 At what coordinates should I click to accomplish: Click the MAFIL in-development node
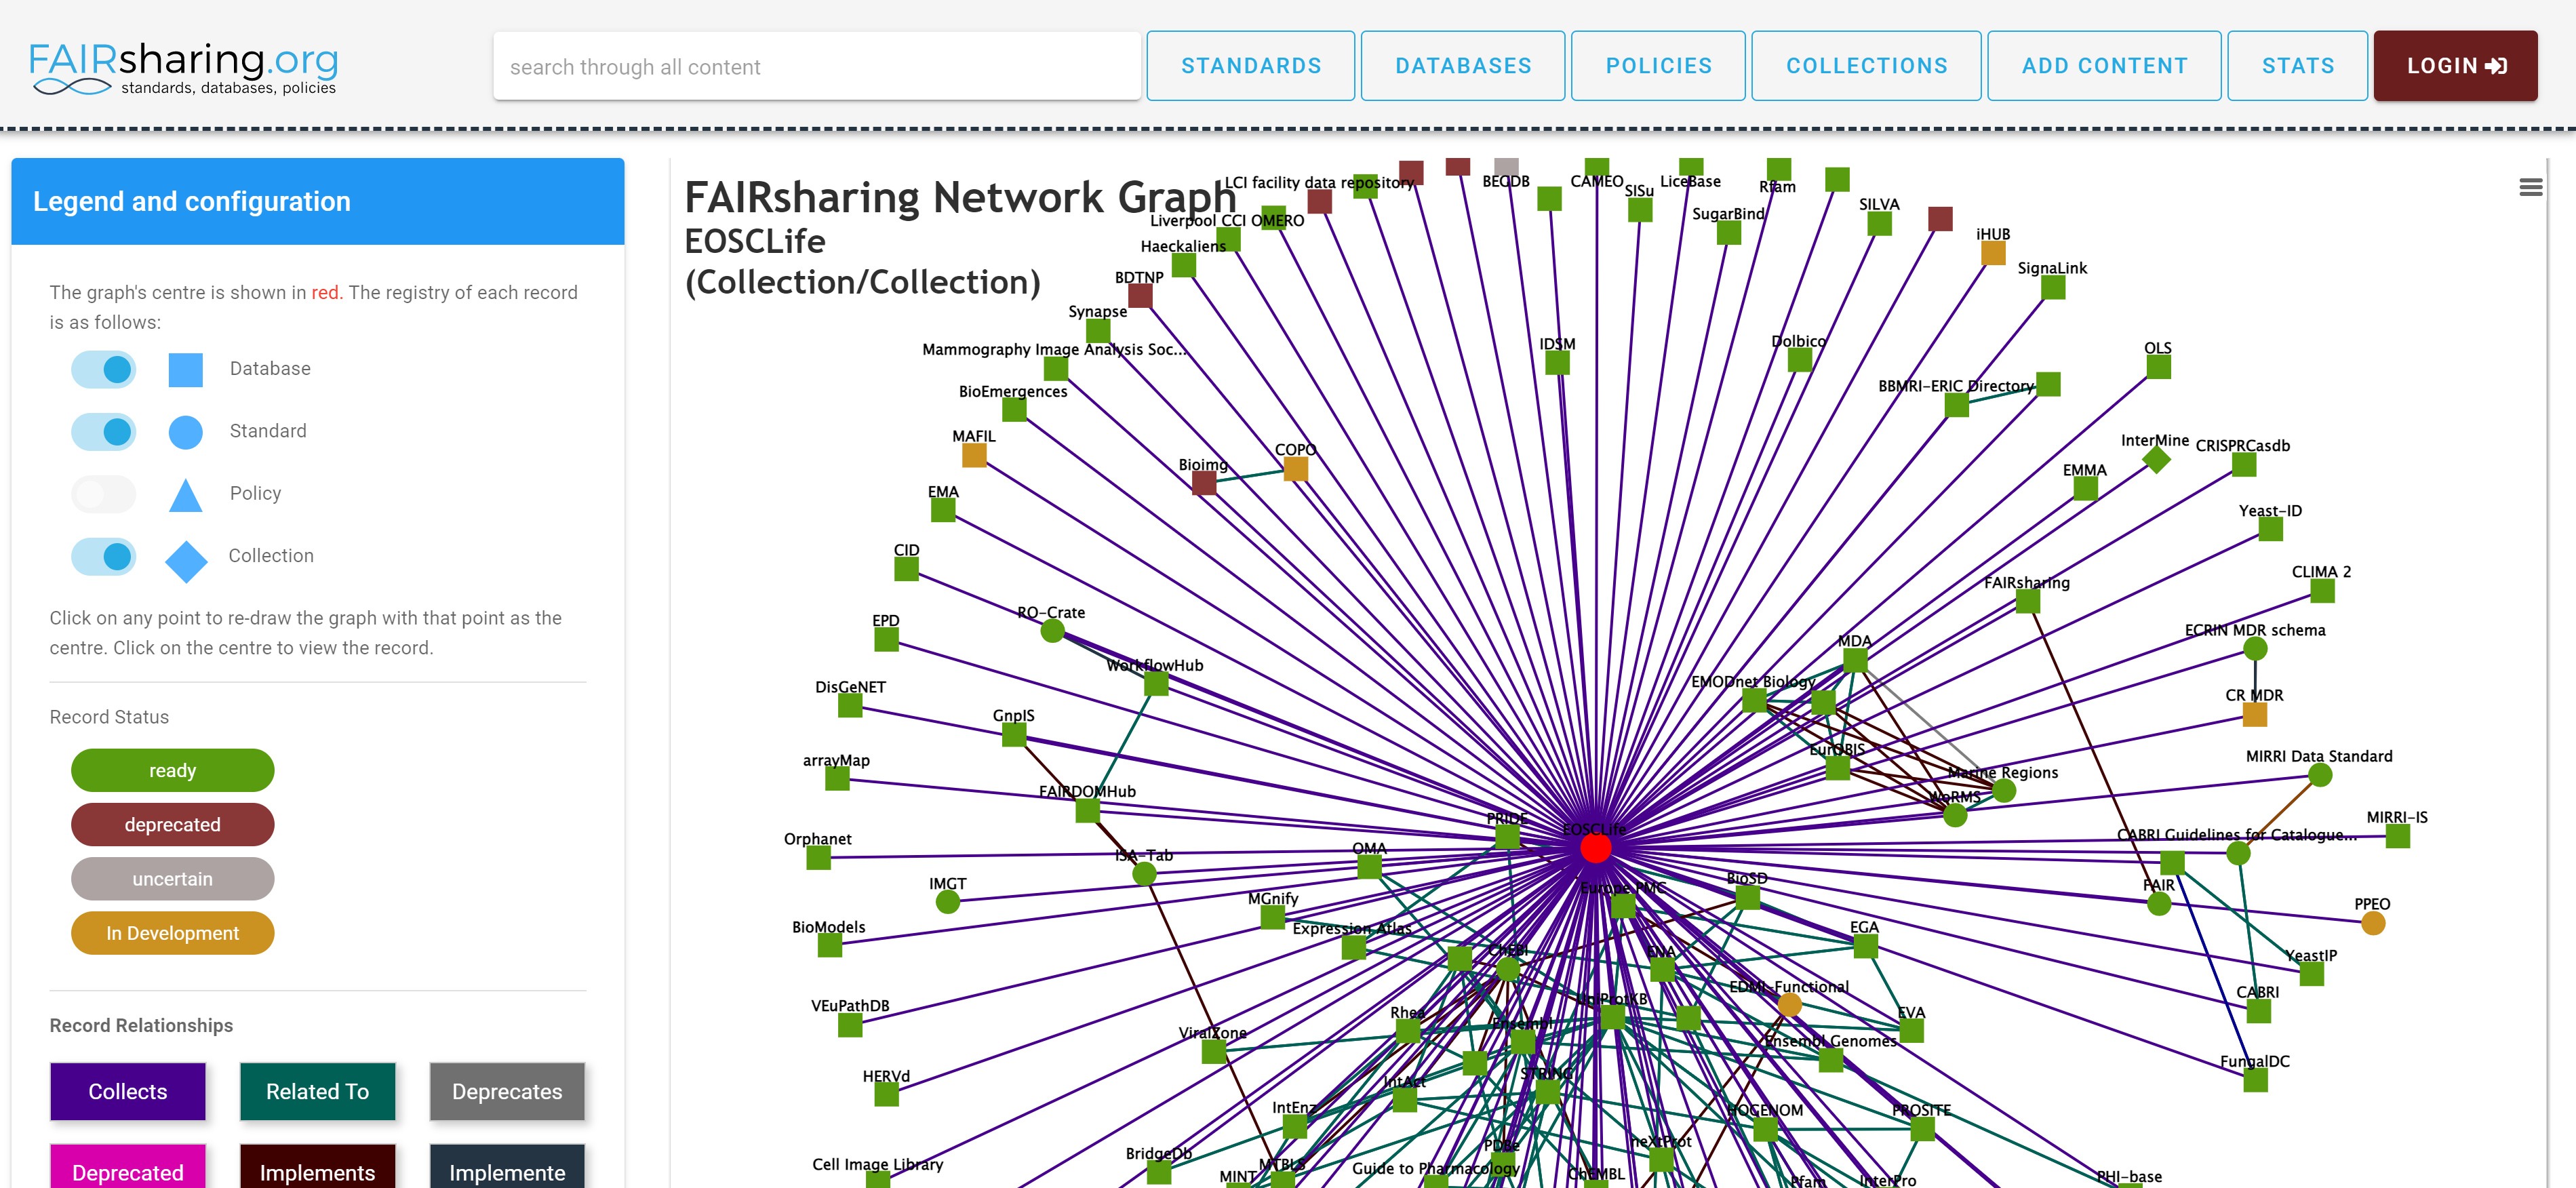pyautogui.click(x=974, y=456)
